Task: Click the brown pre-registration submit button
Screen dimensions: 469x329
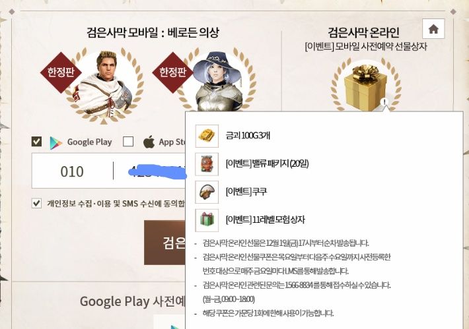Action: point(164,243)
